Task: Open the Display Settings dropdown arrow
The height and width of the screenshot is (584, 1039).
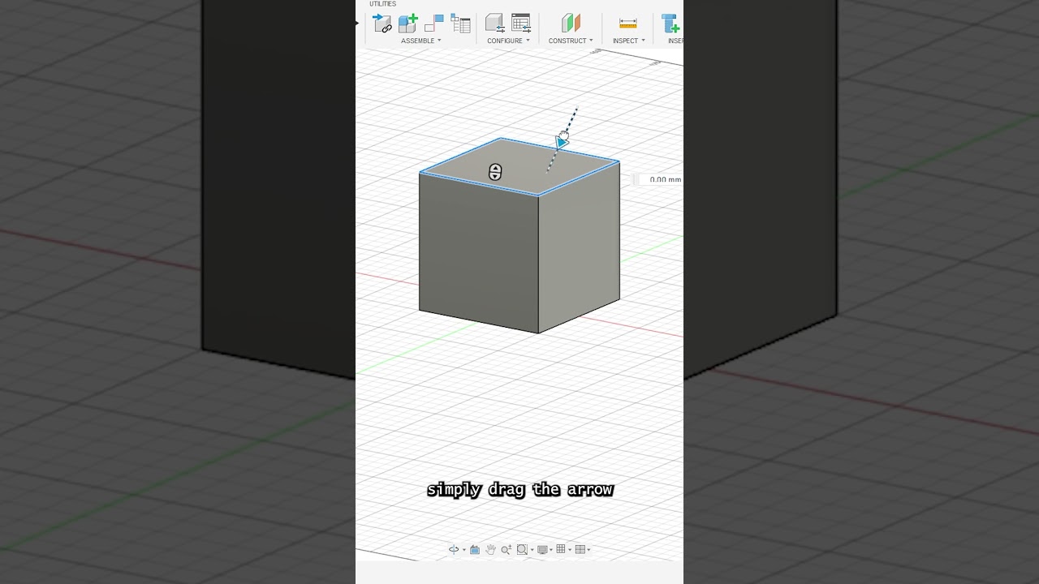Action: coord(551,550)
